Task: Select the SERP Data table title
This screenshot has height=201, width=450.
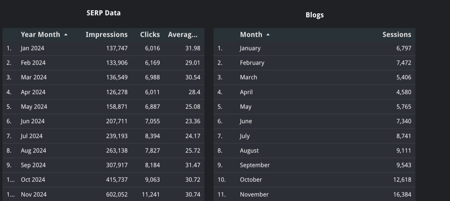Action: (x=103, y=13)
